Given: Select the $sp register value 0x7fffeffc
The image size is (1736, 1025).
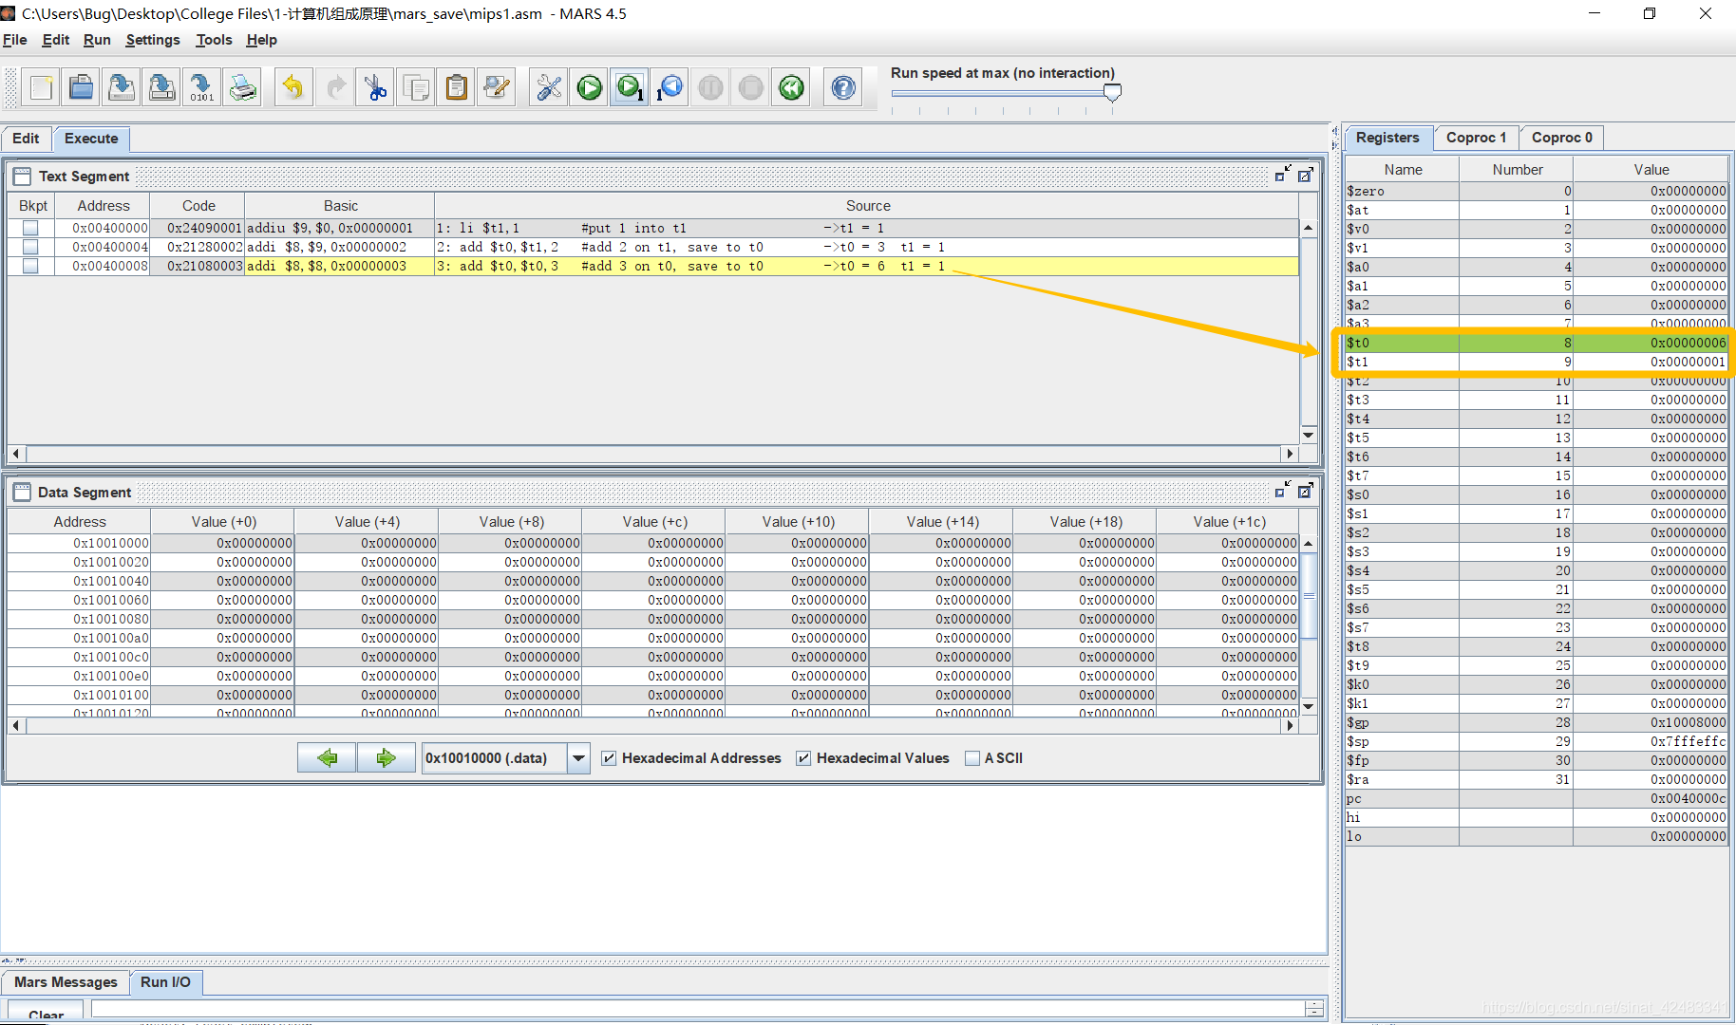Looking at the screenshot, I should (x=1651, y=741).
